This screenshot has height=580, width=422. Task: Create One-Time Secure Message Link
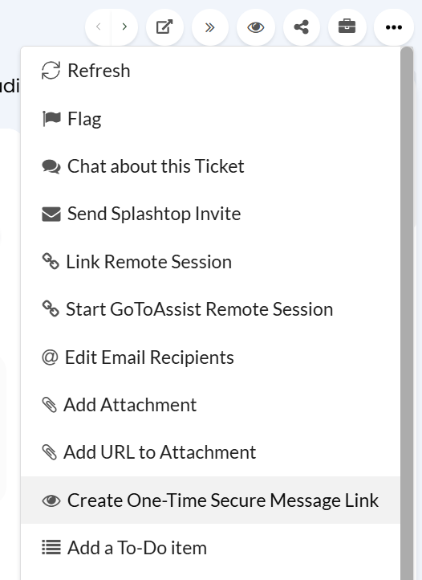210,500
